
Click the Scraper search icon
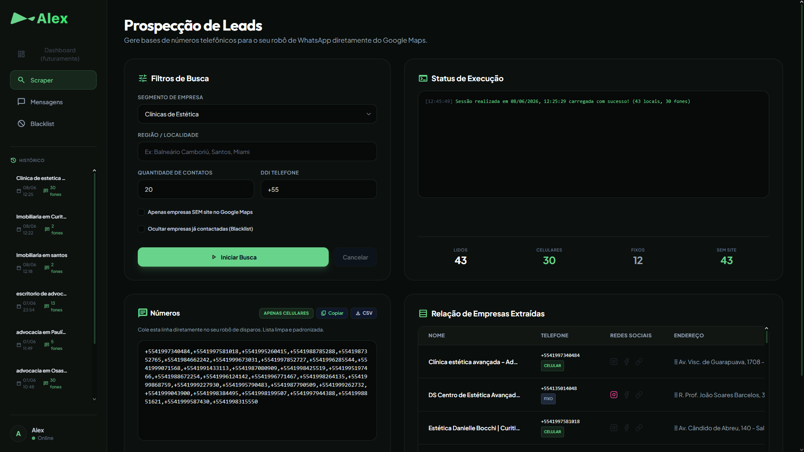coord(21,80)
